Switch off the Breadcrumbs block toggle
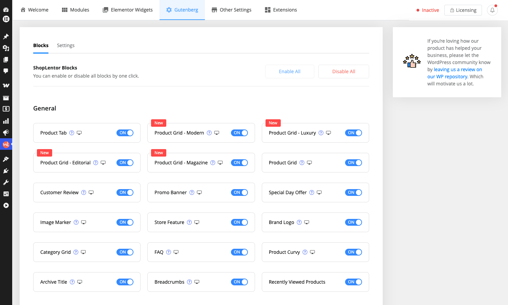Screen dimensions: 508x305 [x=239, y=282]
